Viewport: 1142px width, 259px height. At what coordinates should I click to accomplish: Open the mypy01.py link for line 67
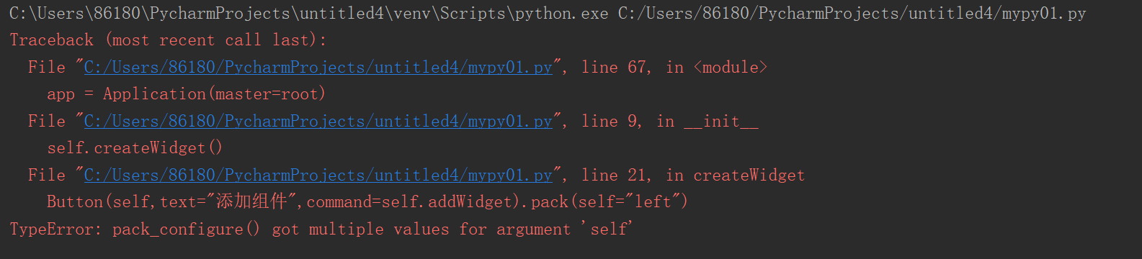(318, 68)
